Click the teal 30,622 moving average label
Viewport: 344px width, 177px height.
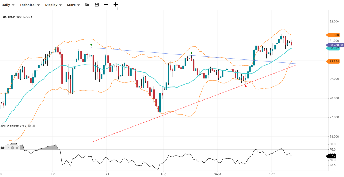tap(333, 48)
